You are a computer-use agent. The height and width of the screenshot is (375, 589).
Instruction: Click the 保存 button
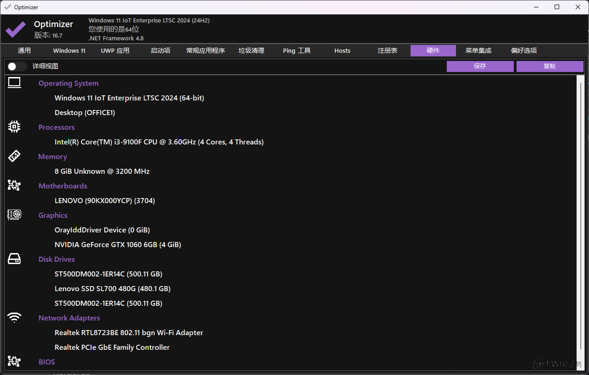pyautogui.click(x=480, y=66)
